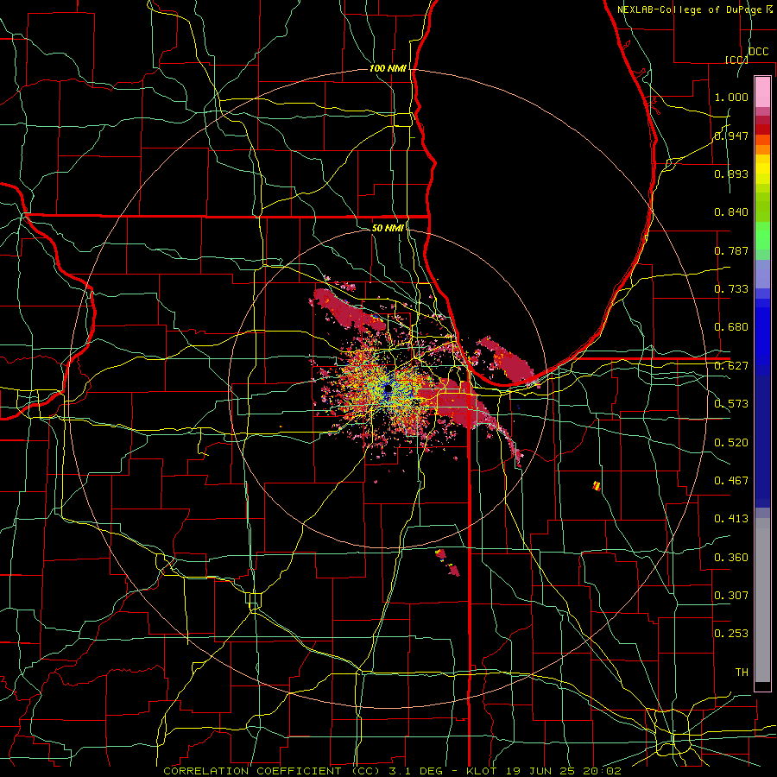Select the 0.733 scale value
The width and height of the screenshot is (777, 777).
[x=731, y=289]
